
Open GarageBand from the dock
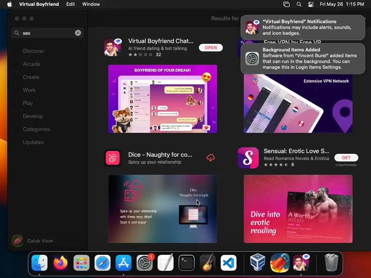pos(208,263)
